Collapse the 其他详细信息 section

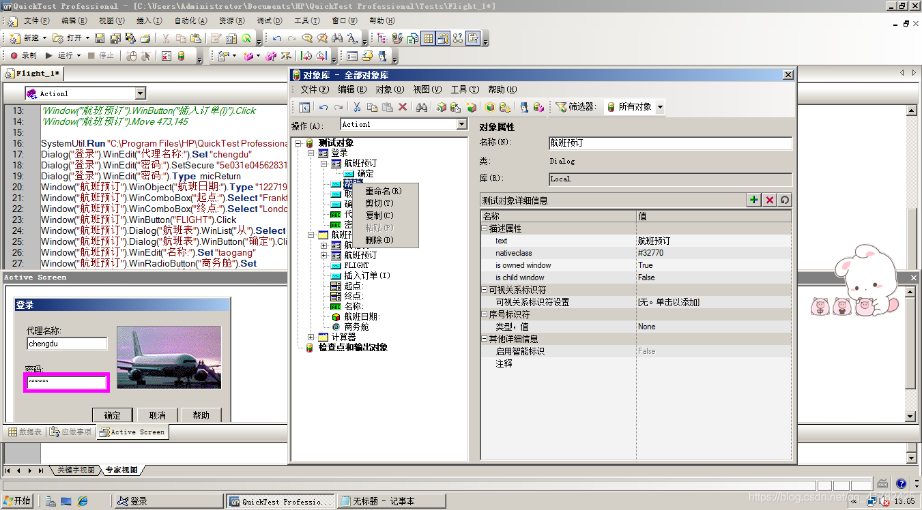click(485, 339)
